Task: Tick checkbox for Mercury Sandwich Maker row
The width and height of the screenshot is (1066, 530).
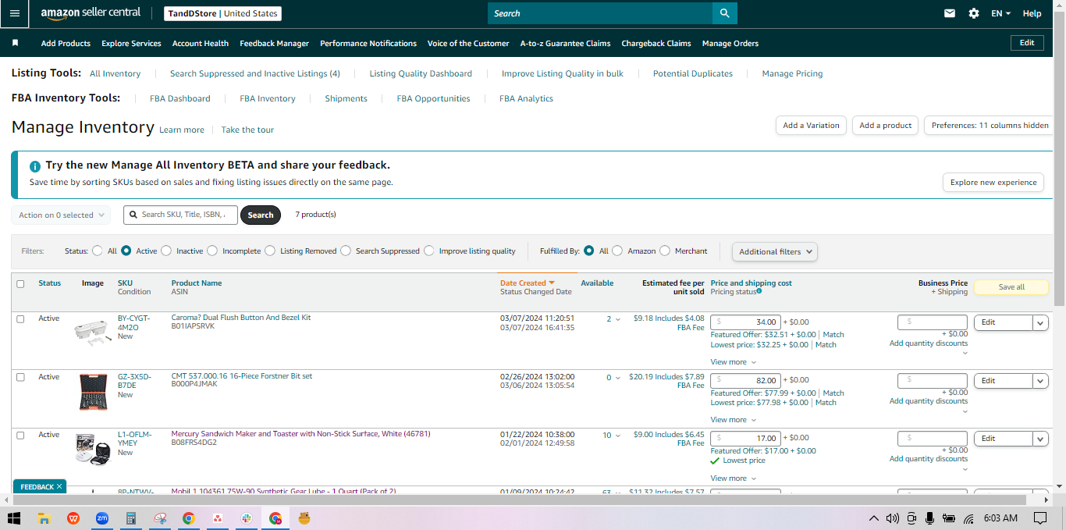Action: click(x=20, y=435)
